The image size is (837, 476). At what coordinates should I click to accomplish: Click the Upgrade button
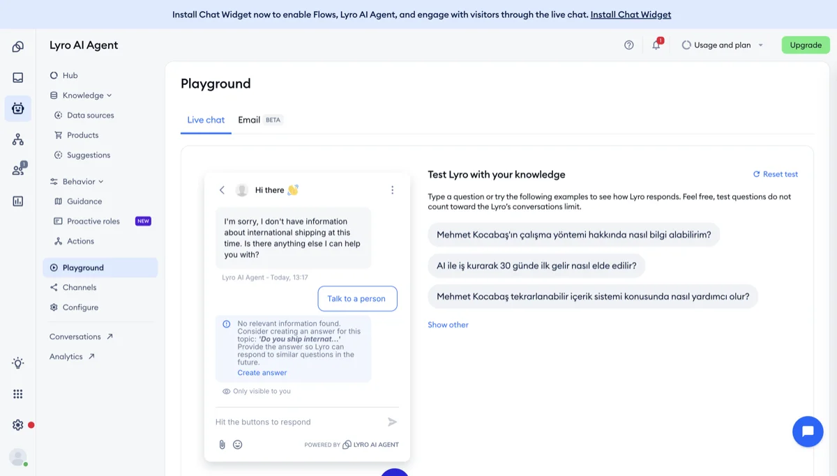pyautogui.click(x=806, y=45)
